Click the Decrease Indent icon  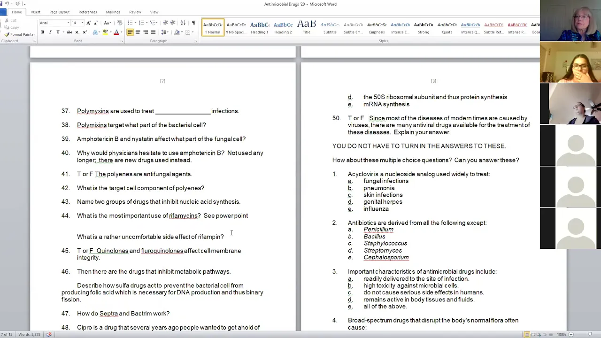click(x=165, y=23)
